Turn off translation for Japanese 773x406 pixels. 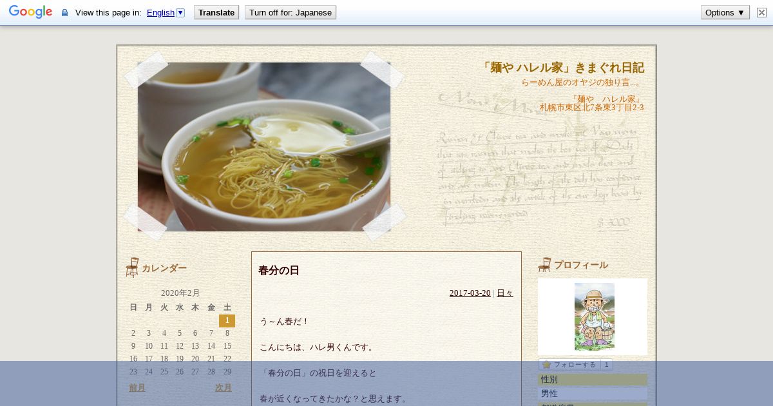pyautogui.click(x=291, y=12)
